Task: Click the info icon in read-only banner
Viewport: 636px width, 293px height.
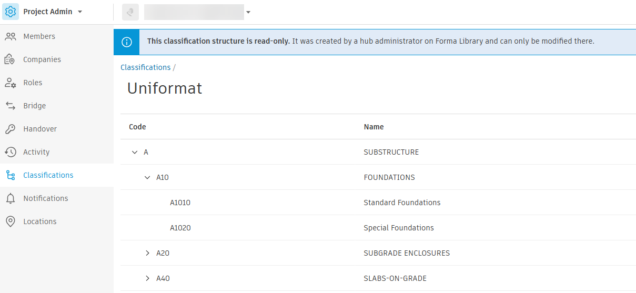Action: (126, 42)
